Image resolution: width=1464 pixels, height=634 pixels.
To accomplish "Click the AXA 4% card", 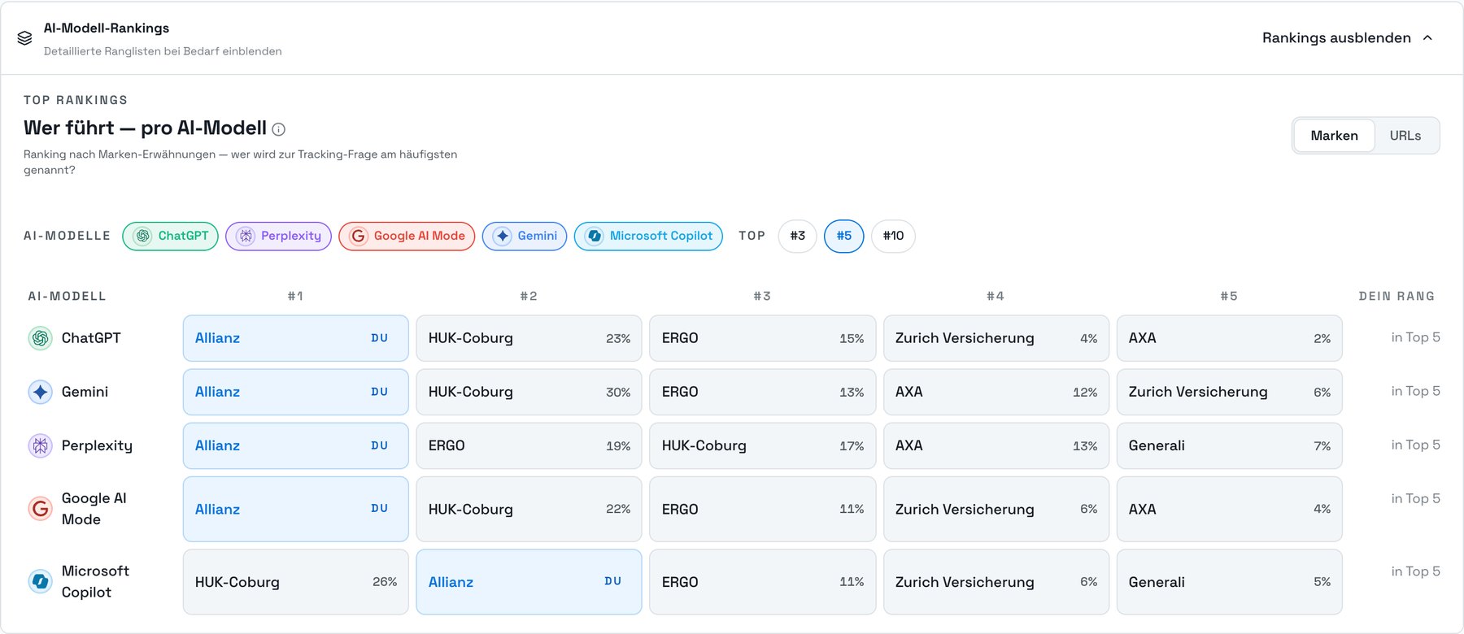I will [x=1230, y=509].
